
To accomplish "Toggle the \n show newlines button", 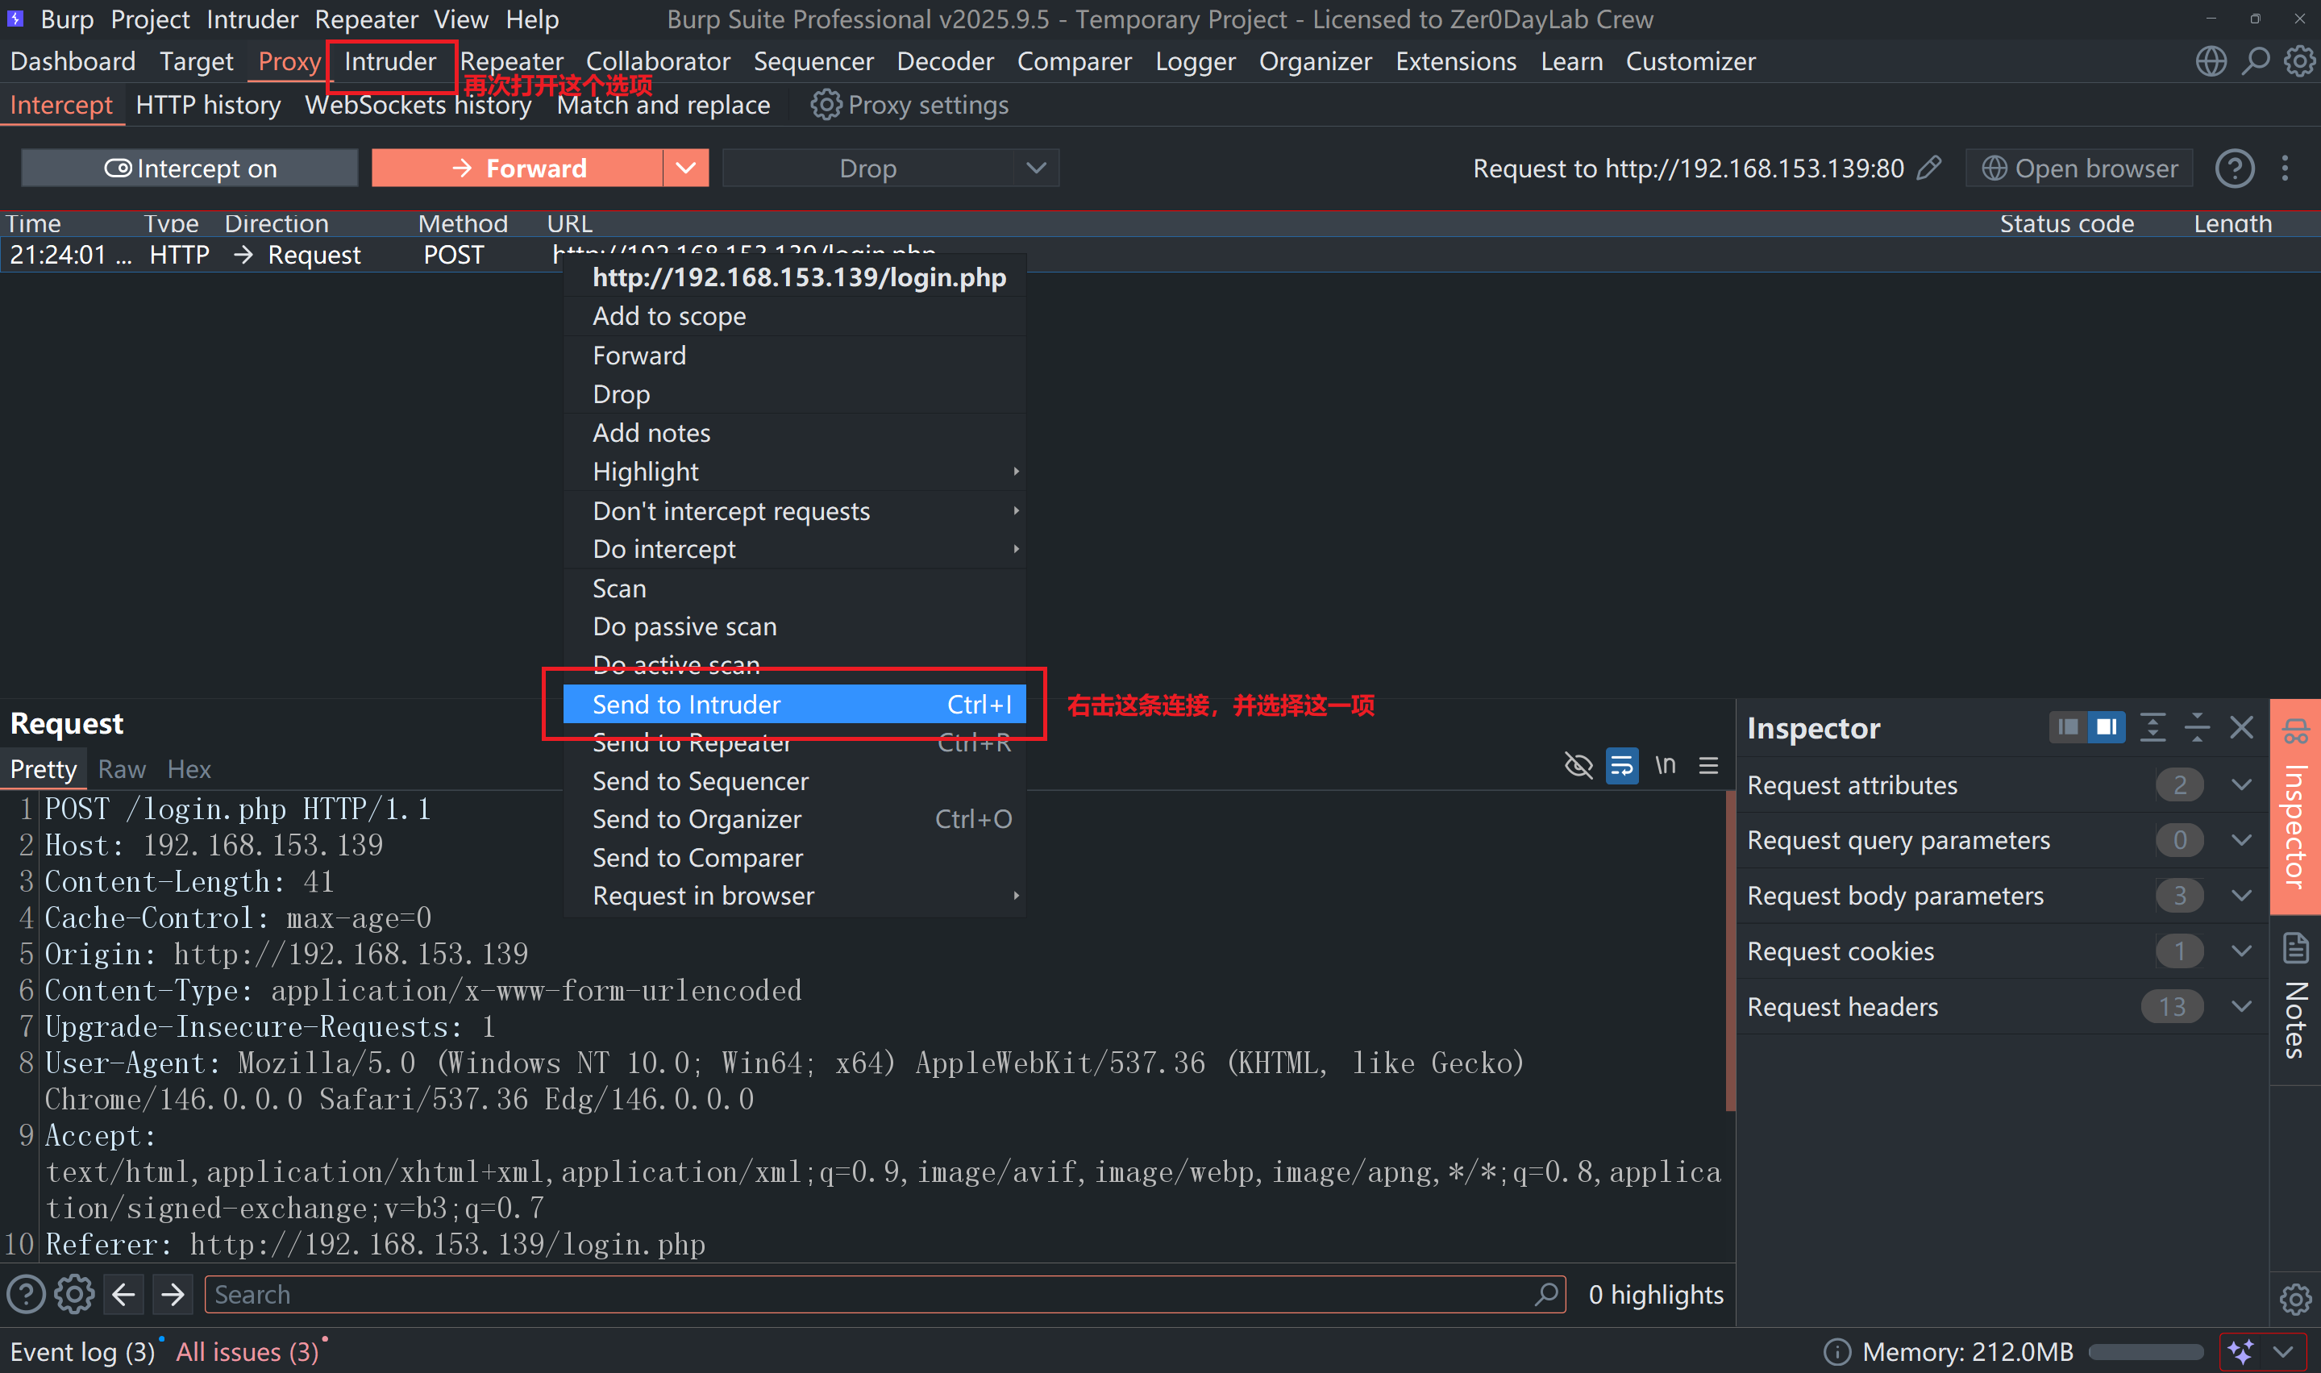I will point(1665,766).
